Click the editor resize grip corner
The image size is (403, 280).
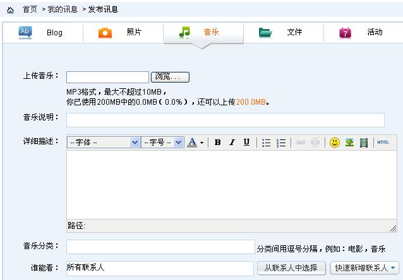[393, 228]
